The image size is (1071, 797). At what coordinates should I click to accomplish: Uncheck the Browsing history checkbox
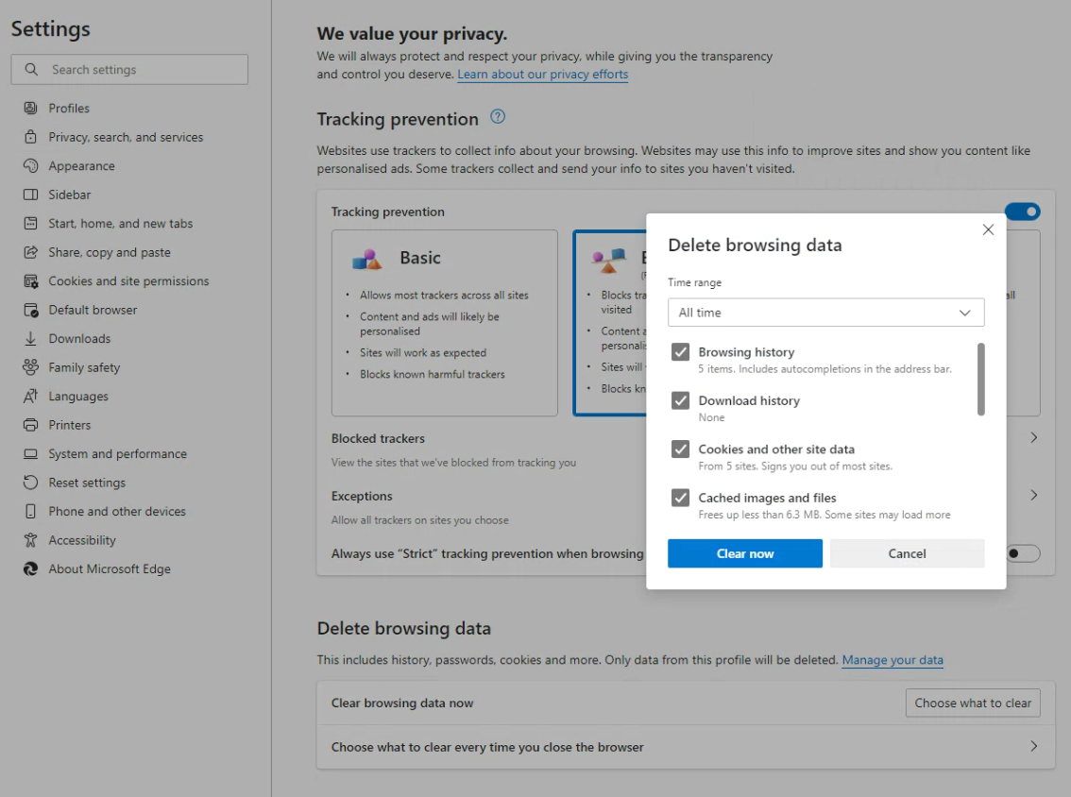click(x=681, y=351)
